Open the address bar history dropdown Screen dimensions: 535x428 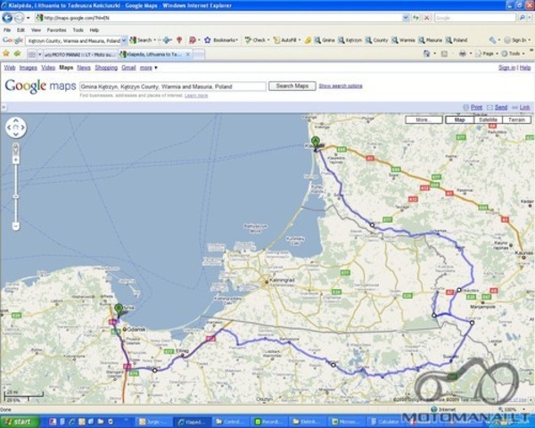406,18
